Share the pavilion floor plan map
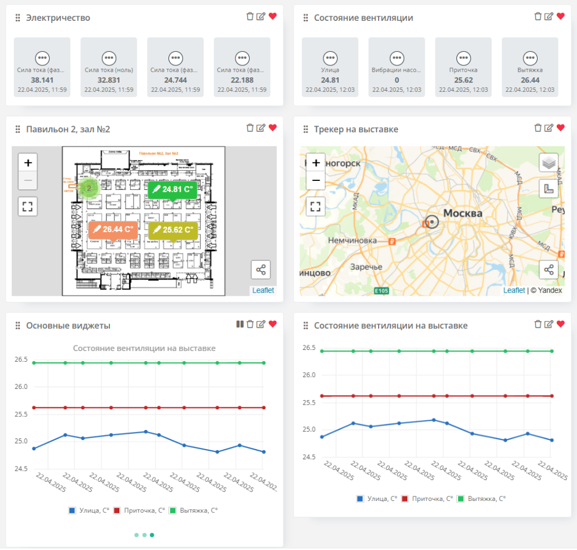Viewport: 577px width, 550px height. point(261,270)
